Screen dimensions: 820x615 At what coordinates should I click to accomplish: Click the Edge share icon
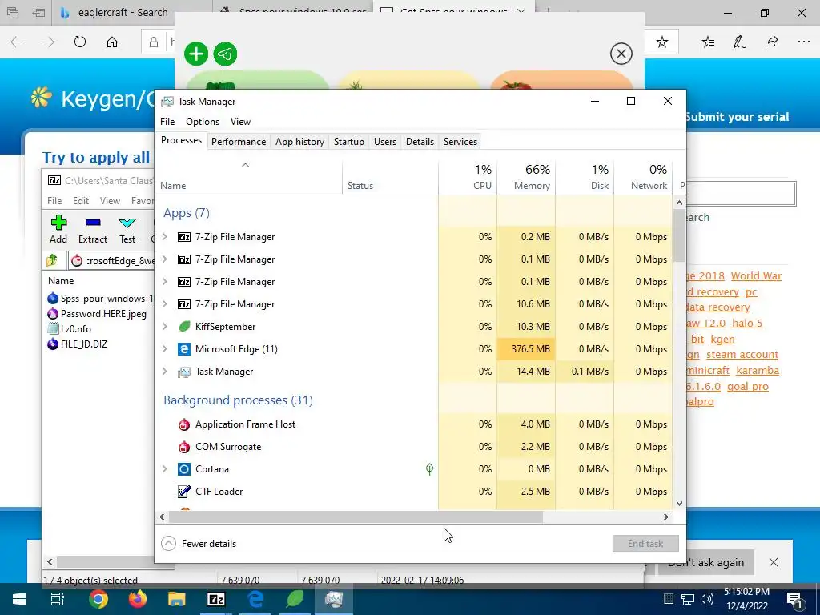(x=771, y=42)
